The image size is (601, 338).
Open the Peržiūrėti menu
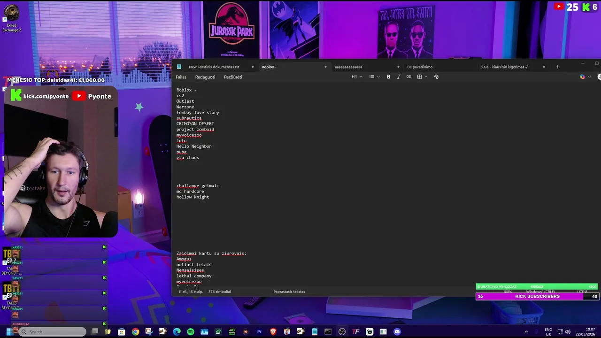pos(233,77)
